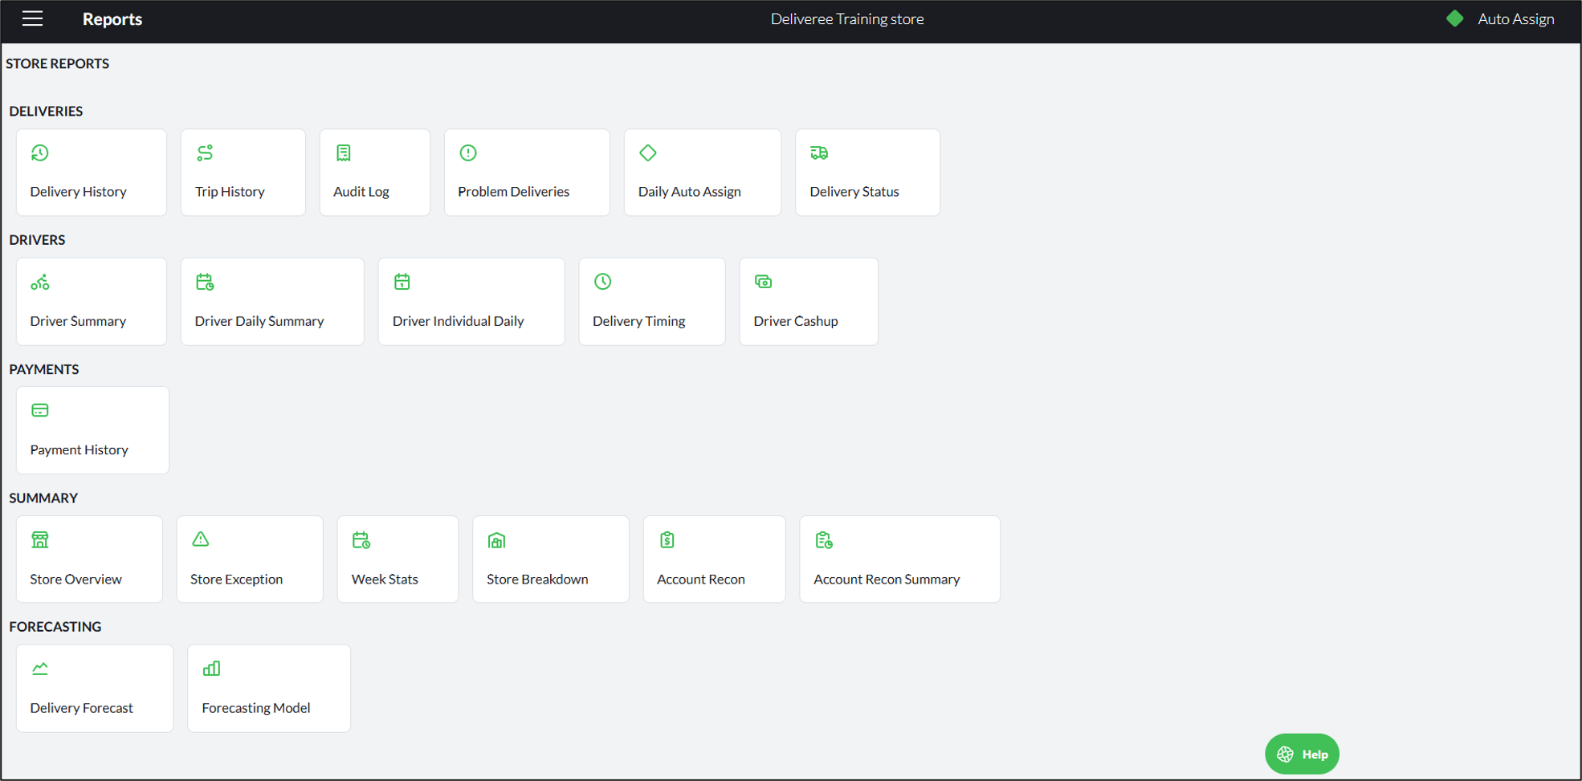This screenshot has height=781, width=1582.
Task: Open the Store Overview summary
Action: pos(89,559)
